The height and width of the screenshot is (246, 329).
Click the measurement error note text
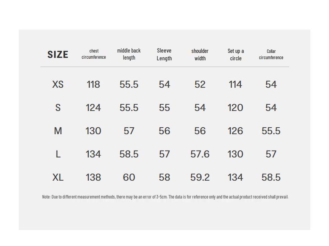click(165, 197)
